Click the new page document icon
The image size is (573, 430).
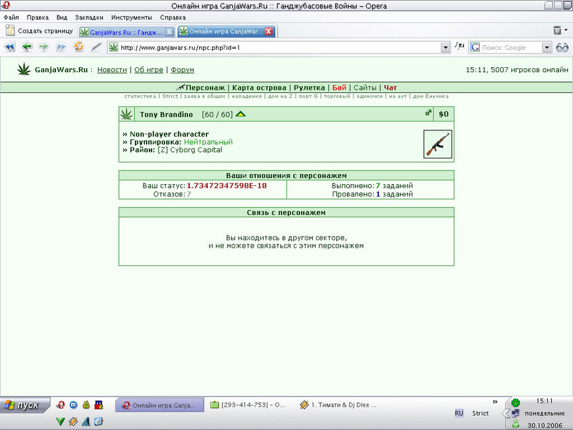[x=10, y=30]
